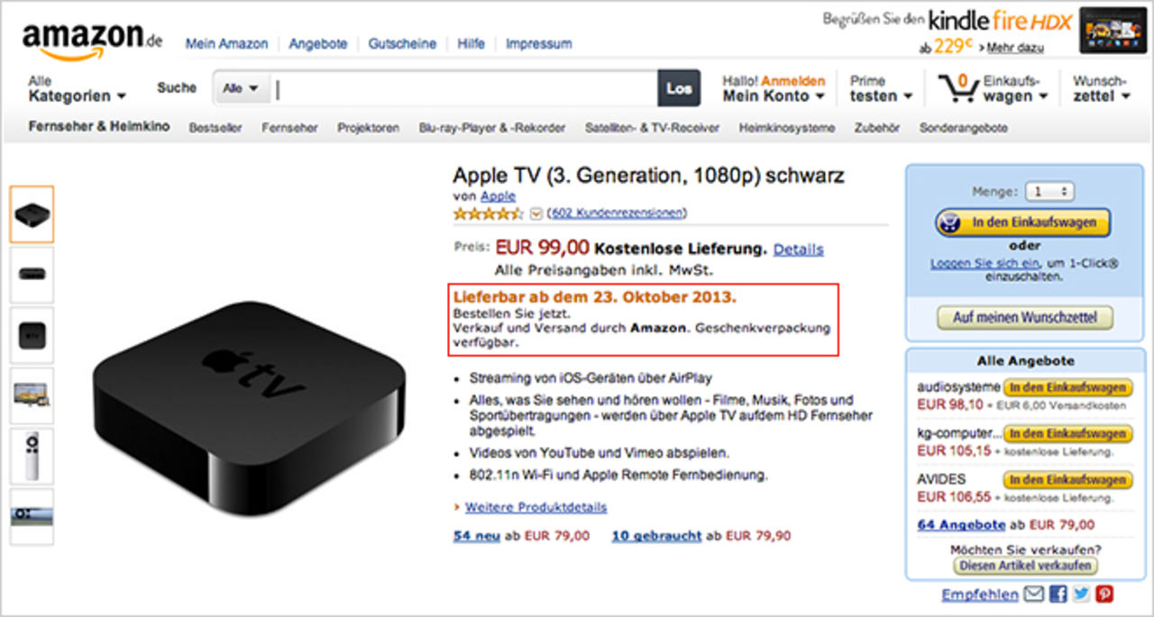Click inside the search input field
The height and width of the screenshot is (617, 1154).
click(x=451, y=87)
